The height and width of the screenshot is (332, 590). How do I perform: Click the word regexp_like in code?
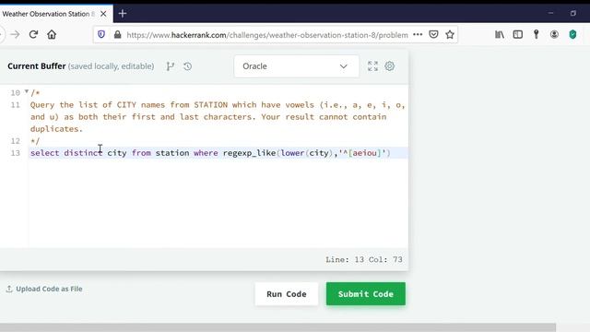click(249, 153)
